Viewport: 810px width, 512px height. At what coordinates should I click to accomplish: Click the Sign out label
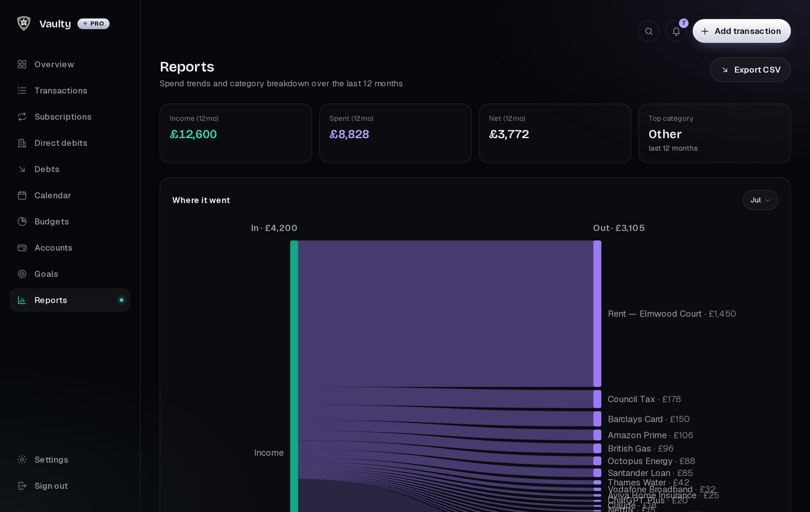pos(51,486)
